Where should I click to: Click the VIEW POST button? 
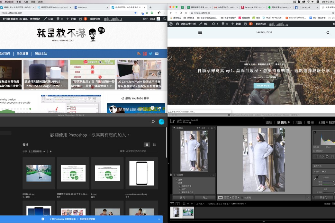pos(263,86)
